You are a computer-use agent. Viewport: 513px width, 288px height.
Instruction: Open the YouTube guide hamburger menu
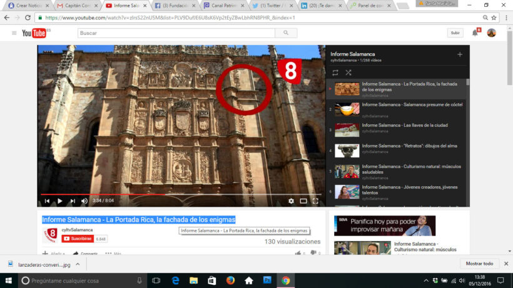pyautogui.click(x=14, y=33)
